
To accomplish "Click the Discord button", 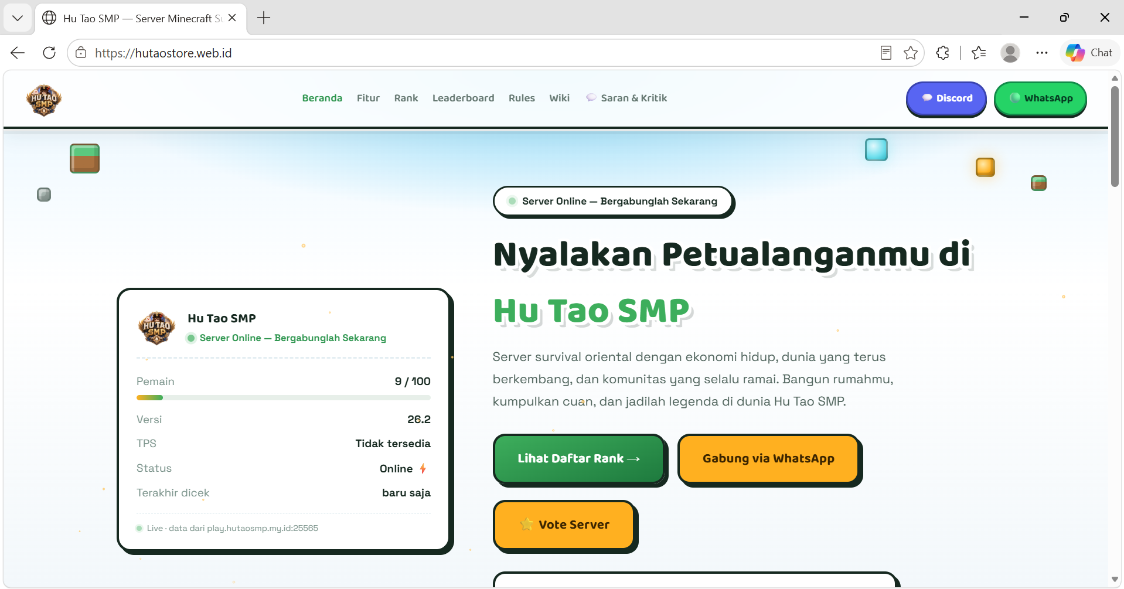I will (x=946, y=98).
